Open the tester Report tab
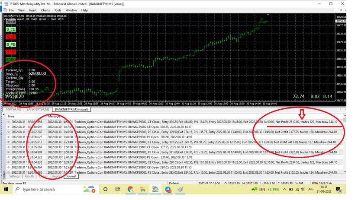358x200 pixels. pyautogui.click(x=57, y=176)
